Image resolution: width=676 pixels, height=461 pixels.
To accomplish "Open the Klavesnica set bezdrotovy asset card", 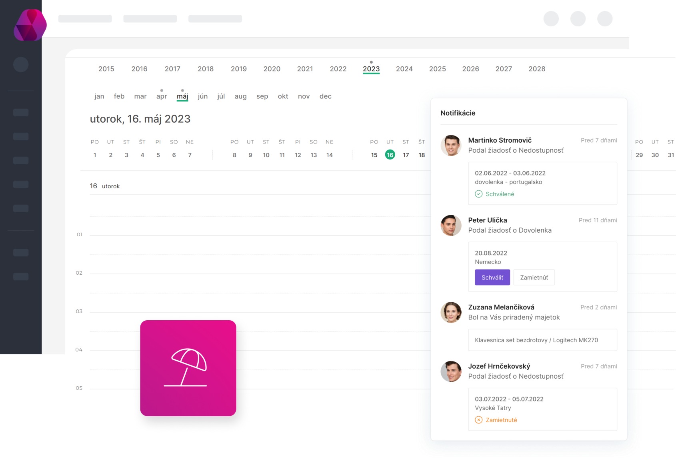I will coord(542,340).
